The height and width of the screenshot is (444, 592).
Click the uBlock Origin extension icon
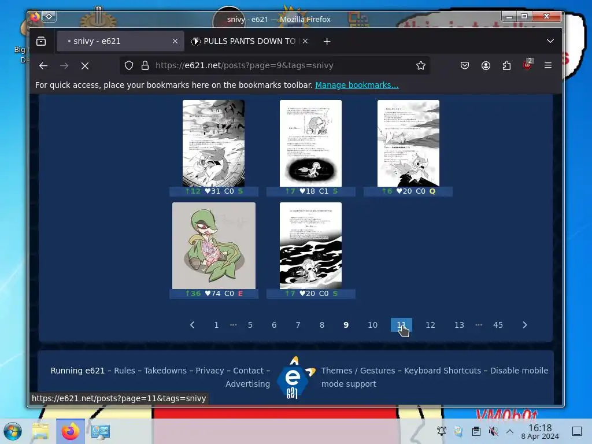click(x=527, y=65)
